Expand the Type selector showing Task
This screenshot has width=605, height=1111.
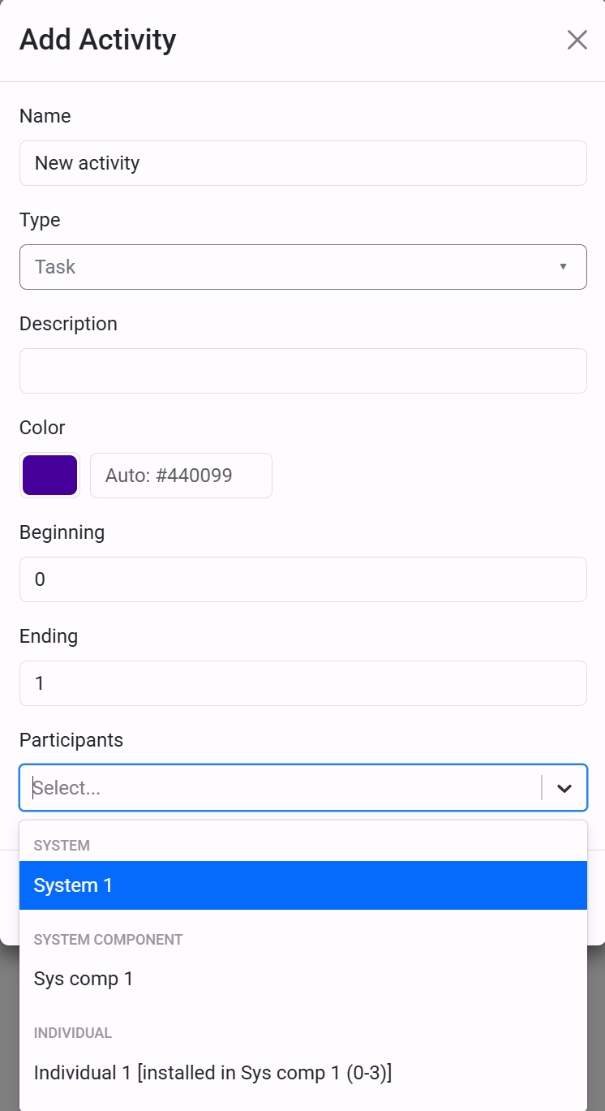303,266
